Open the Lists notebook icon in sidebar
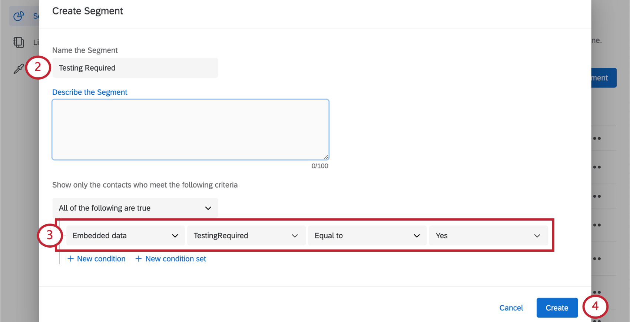Viewport: 630px width, 322px height. click(19, 42)
